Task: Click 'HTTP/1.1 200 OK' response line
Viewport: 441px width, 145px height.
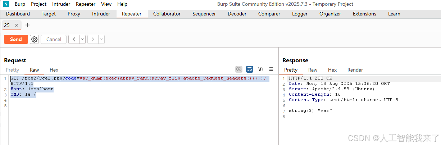Action: (310, 78)
